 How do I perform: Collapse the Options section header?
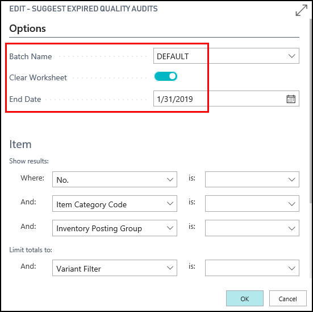(27, 28)
